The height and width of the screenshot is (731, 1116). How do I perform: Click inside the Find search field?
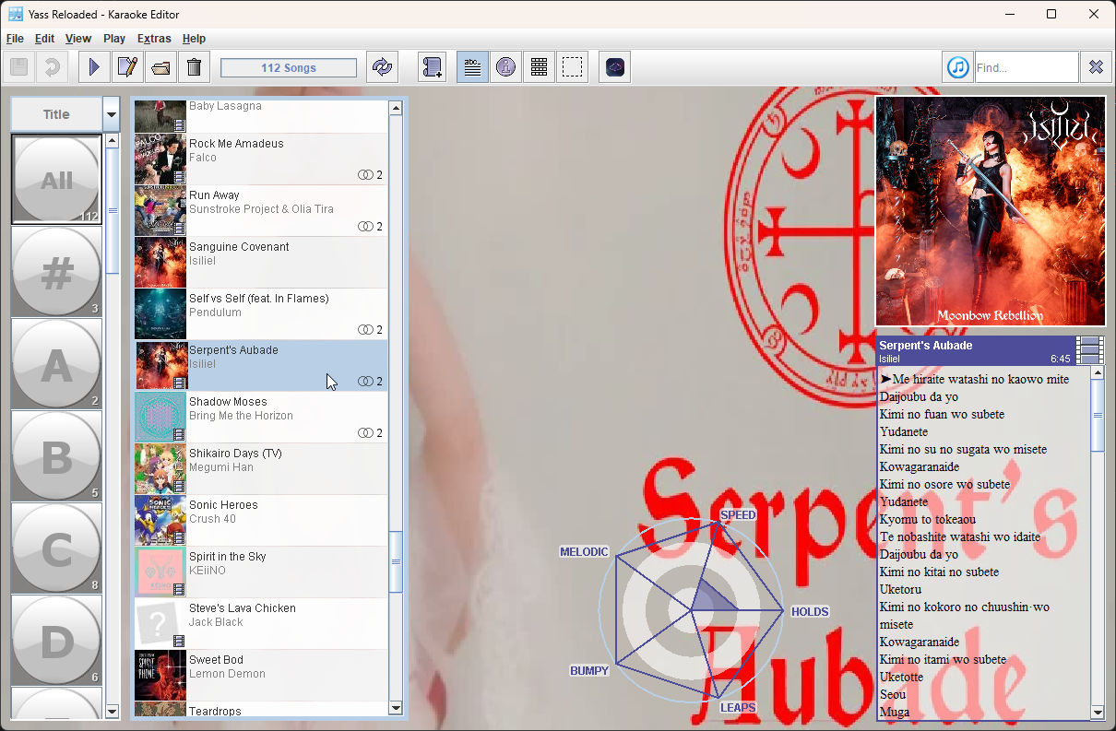pyautogui.click(x=1027, y=67)
